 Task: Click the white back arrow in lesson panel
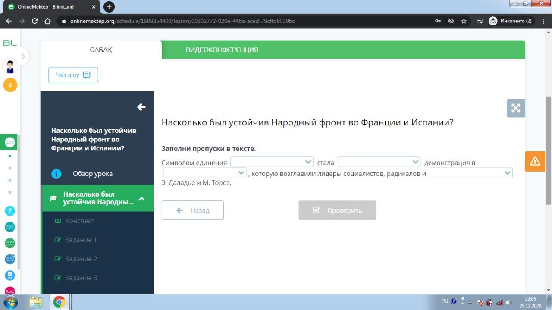coord(141,107)
